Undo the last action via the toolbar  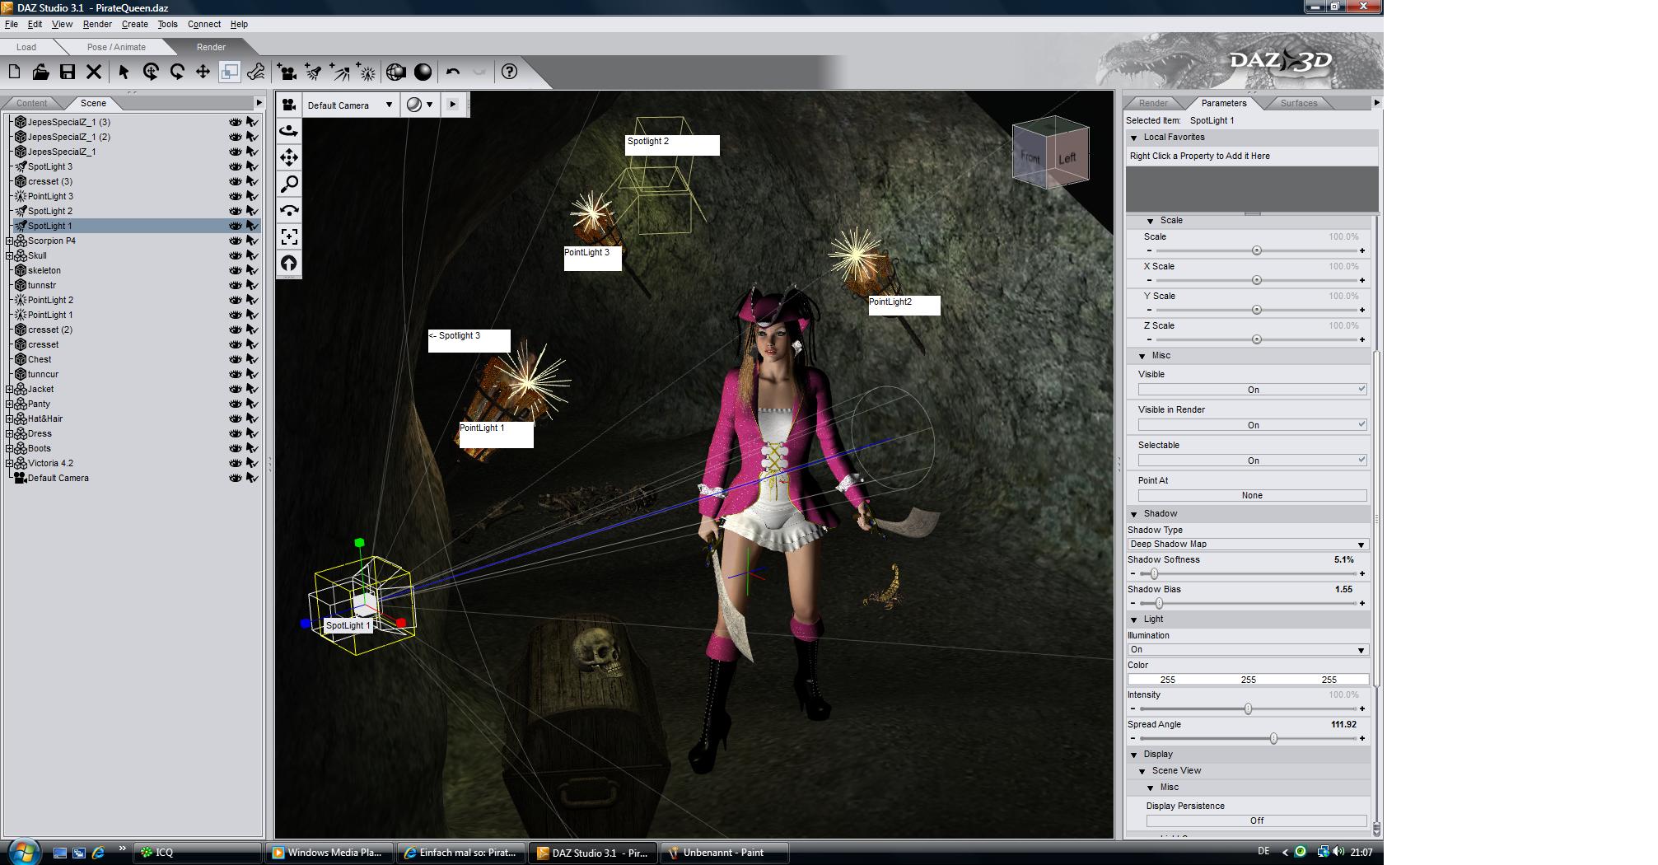coord(452,72)
